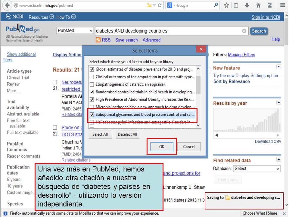This screenshot has height=217, width=289.
Task: Dismiss the Firefox notification bar
Action: tap(284, 213)
